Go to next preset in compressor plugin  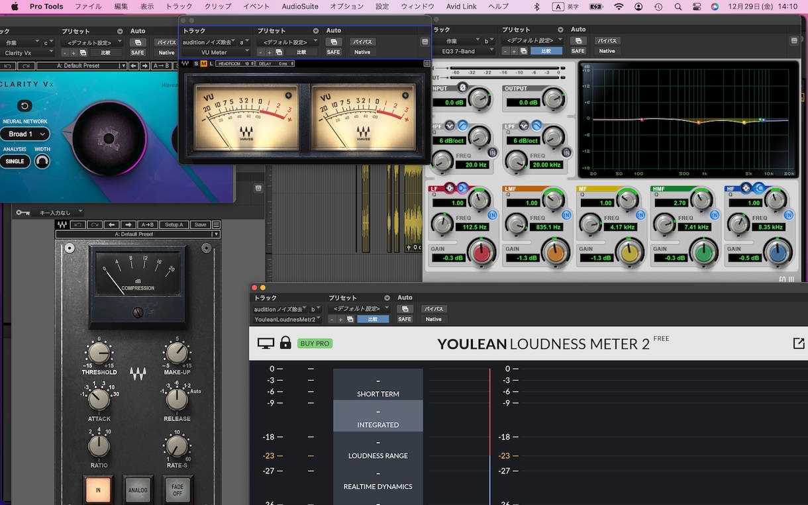click(128, 225)
